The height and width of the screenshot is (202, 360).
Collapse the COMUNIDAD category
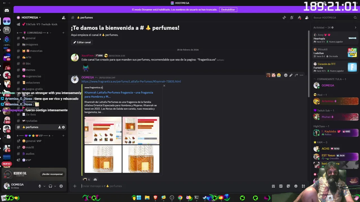click(34, 33)
